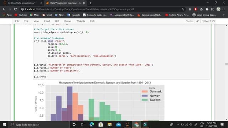Open the notebook Edit menu
The height and width of the screenshot is (128, 228).
click(26, 21)
